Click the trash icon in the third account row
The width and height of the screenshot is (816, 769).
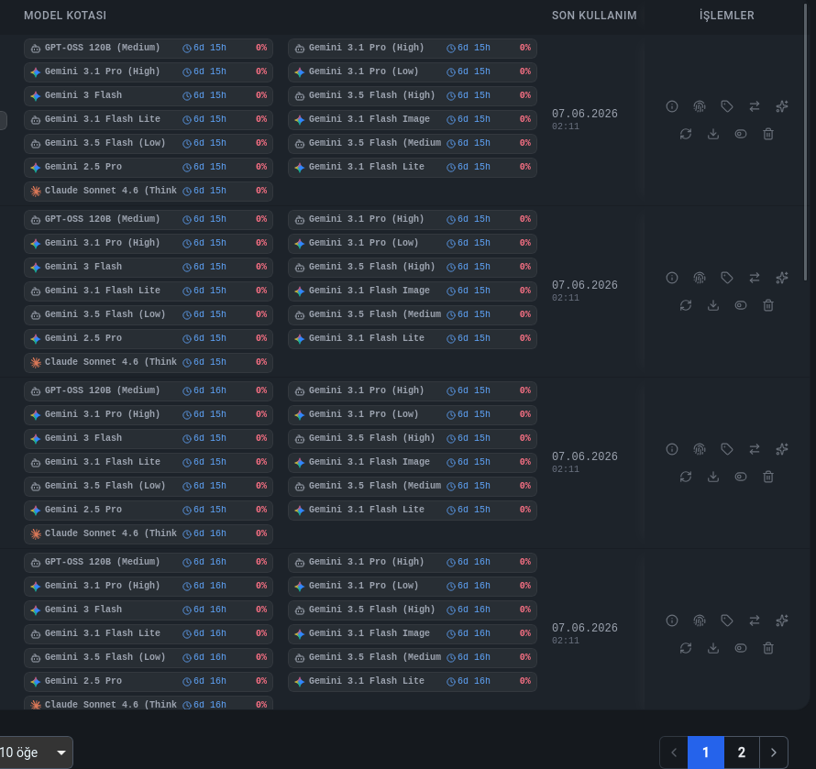[768, 477]
